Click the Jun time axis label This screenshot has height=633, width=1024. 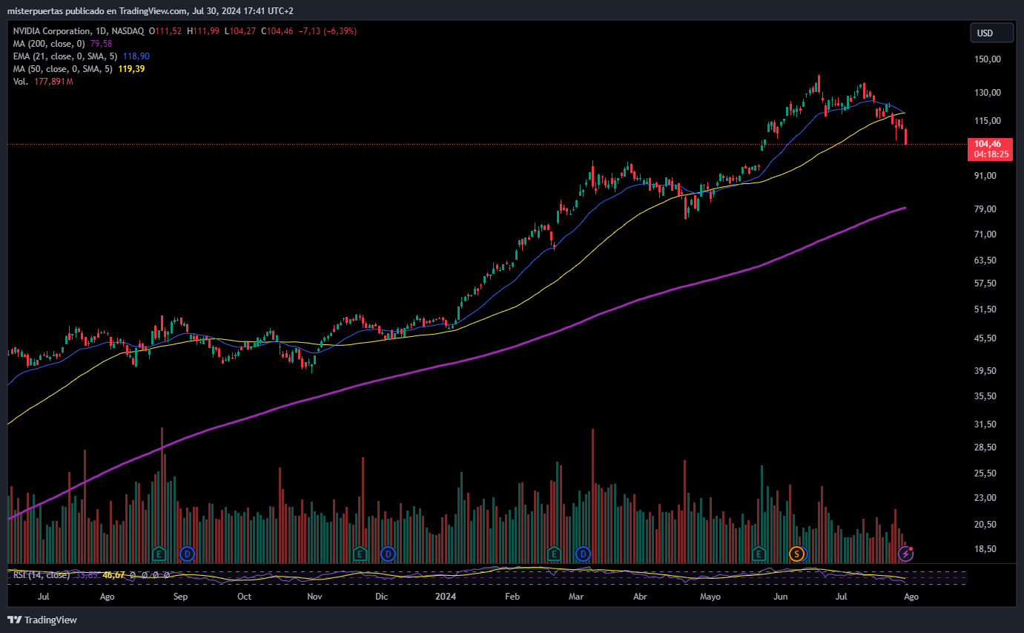780,597
